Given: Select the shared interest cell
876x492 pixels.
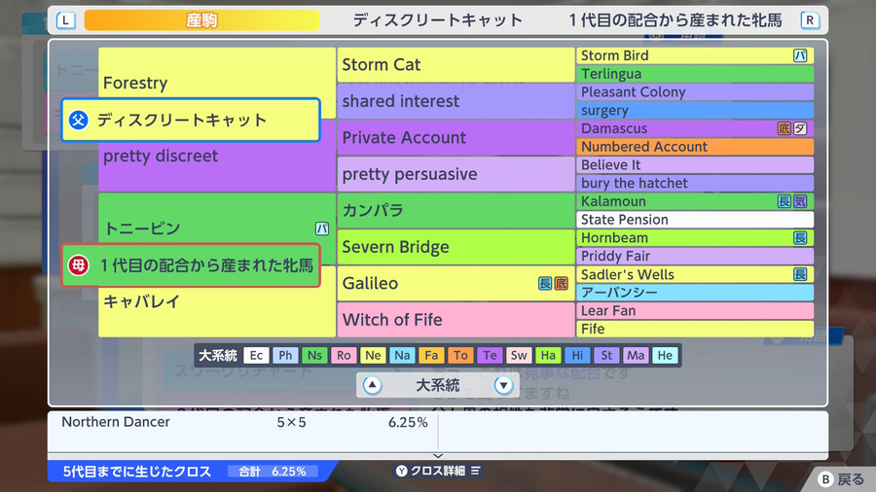Looking at the screenshot, I should 456,101.
